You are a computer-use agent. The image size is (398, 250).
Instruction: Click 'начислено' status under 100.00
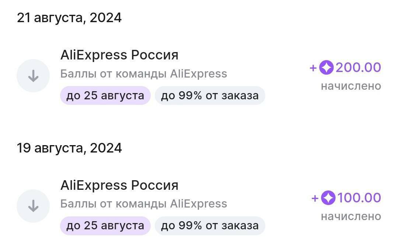[351, 216]
